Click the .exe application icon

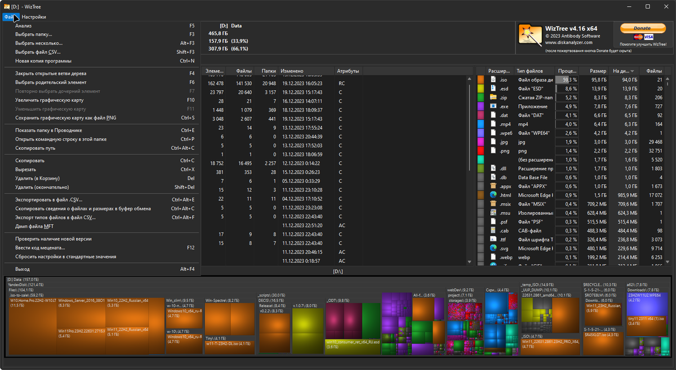click(493, 106)
